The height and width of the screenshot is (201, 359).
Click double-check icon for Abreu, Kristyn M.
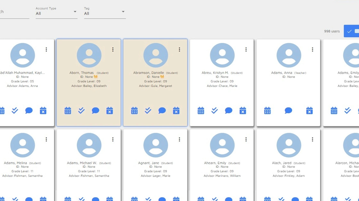coord(214,111)
